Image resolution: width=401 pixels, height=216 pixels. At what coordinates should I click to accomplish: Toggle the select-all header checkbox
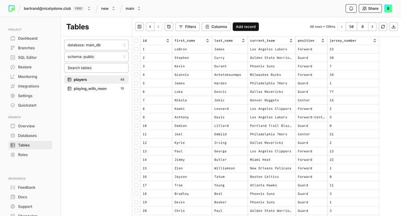click(x=136, y=41)
